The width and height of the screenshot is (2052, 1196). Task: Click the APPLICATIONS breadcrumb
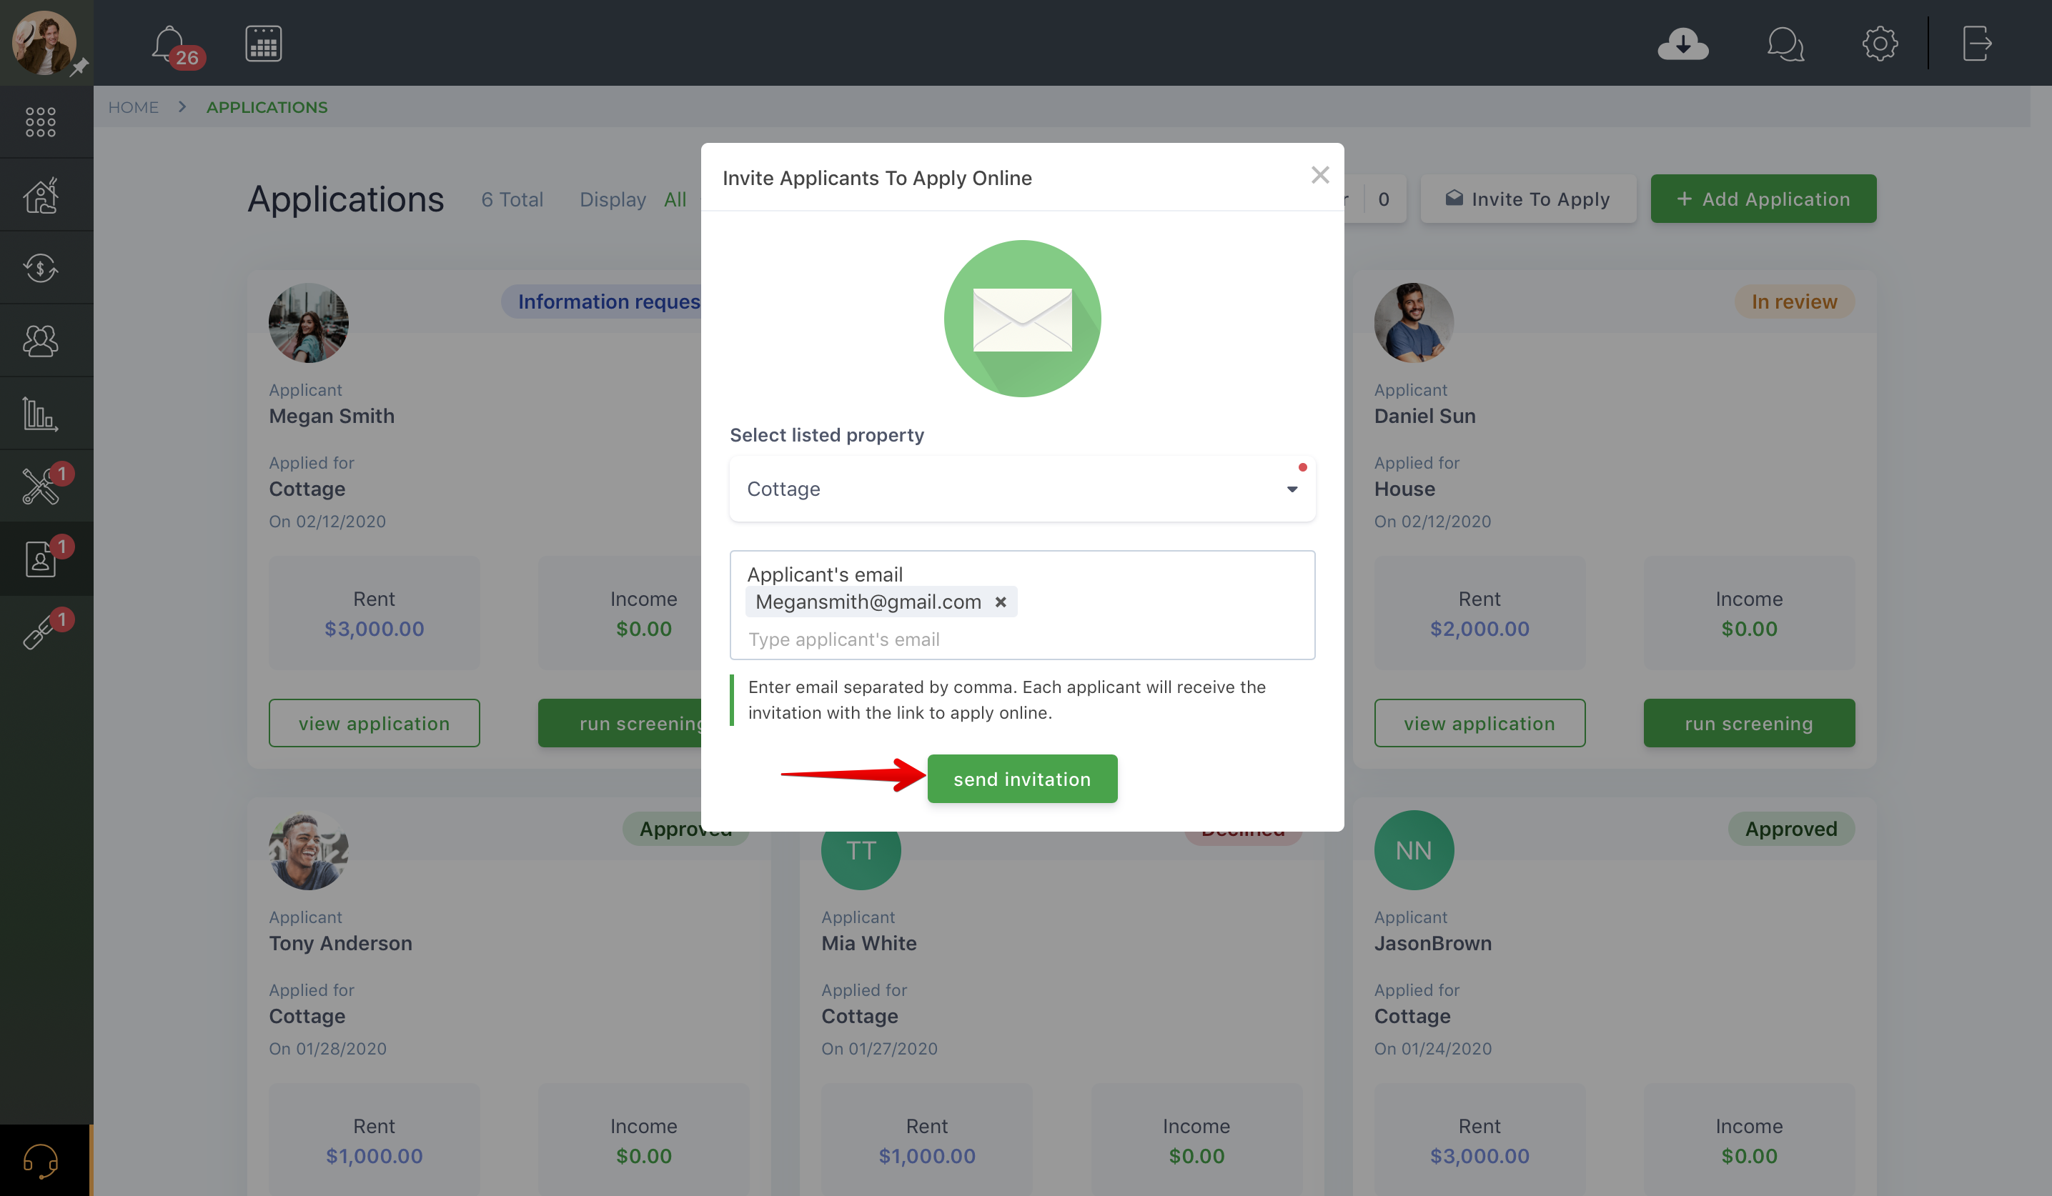tap(267, 106)
